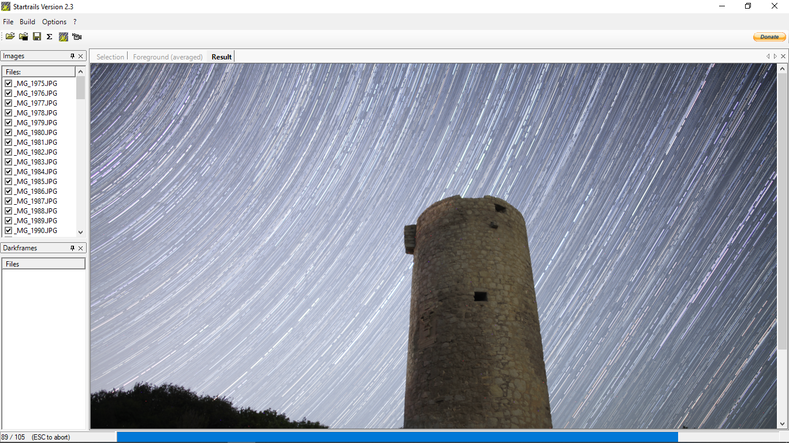This screenshot has height=443, width=789.
Task: Disable the _MG_1979.JPG checkbox
Action: tap(9, 123)
